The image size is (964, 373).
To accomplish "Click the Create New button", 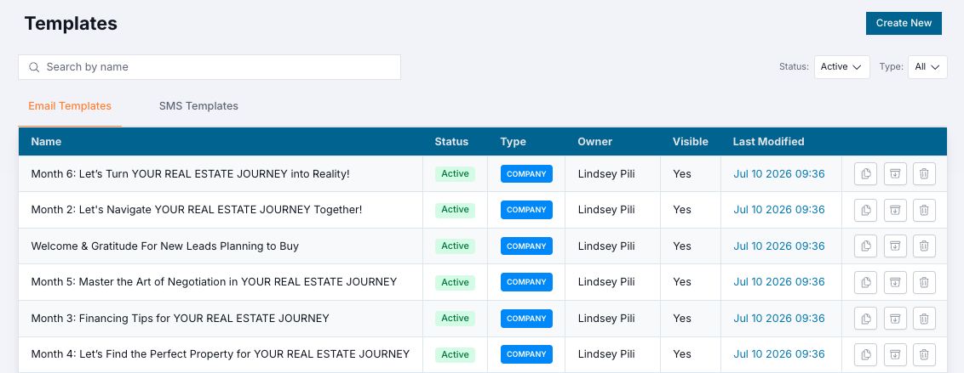I will (x=904, y=23).
